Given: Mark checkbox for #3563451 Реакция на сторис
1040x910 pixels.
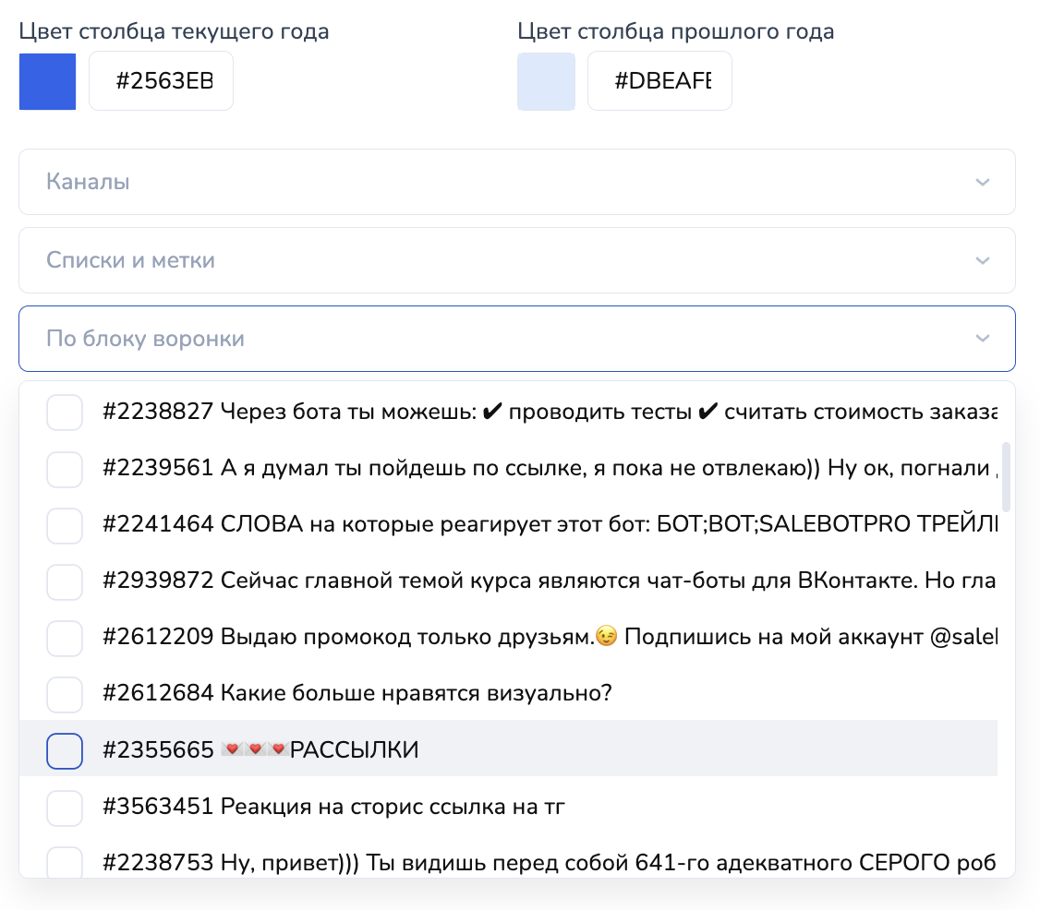Looking at the screenshot, I should point(65,808).
